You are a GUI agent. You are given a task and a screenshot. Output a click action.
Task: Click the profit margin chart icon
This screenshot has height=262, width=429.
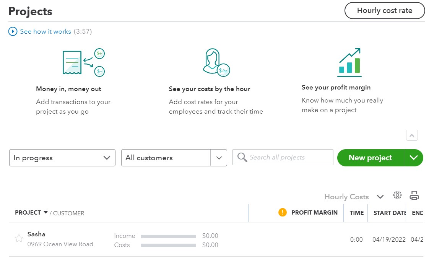pos(349,62)
